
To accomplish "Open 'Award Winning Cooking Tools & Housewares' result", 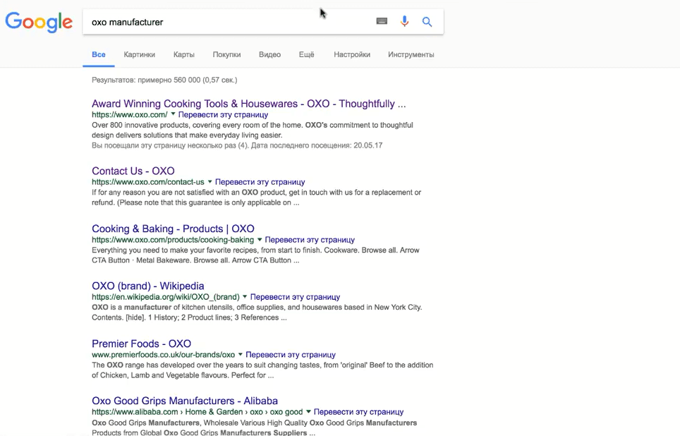I will coord(248,104).
